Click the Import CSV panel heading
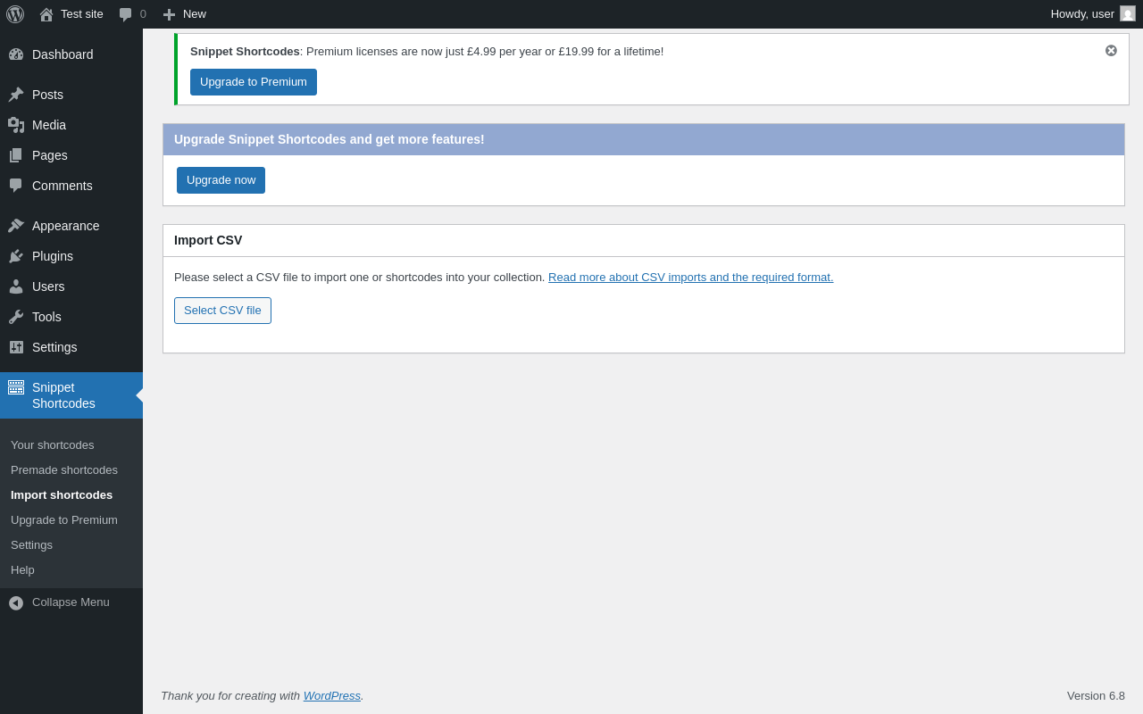 pos(208,240)
